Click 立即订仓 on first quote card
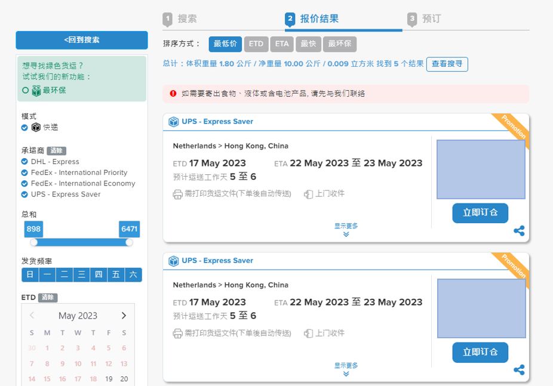The image size is (553, 386). pos(480,213)
